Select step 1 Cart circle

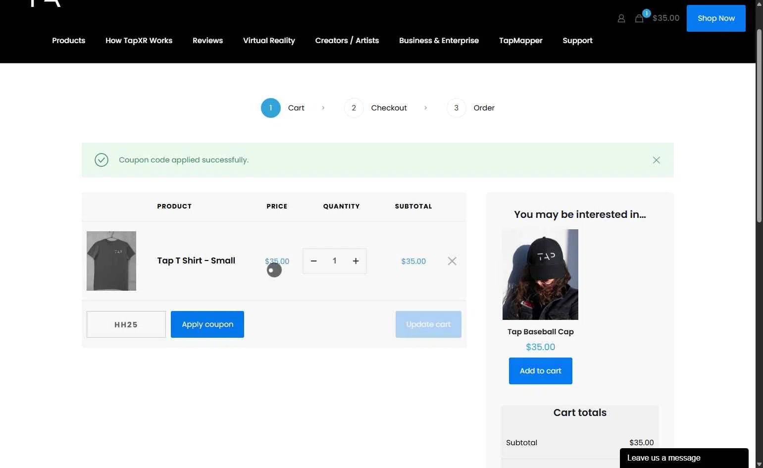point(271,108)
